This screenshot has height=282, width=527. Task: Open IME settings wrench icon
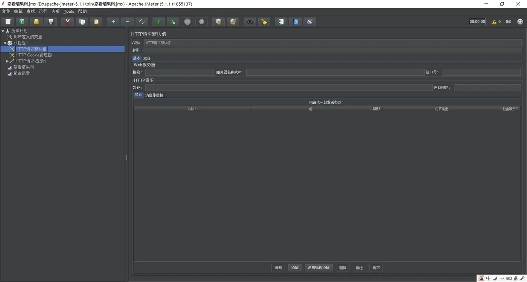[x=522, y=279]
